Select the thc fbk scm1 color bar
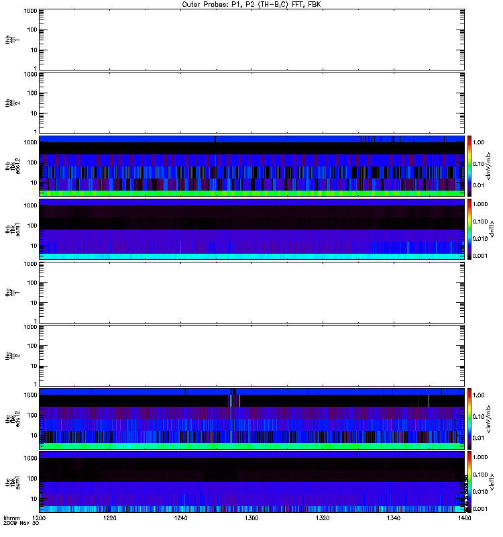 pos(469,481)
